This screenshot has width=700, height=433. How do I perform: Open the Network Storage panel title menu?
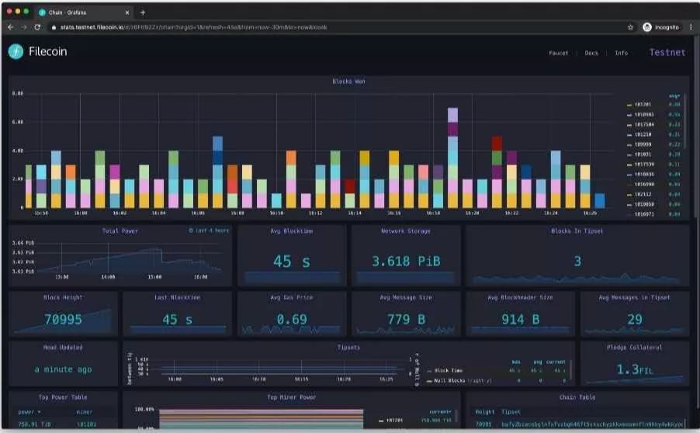(406, 230)
